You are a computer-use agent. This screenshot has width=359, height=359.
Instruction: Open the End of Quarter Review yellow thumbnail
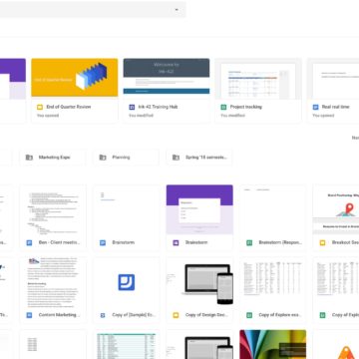[75, 78]
